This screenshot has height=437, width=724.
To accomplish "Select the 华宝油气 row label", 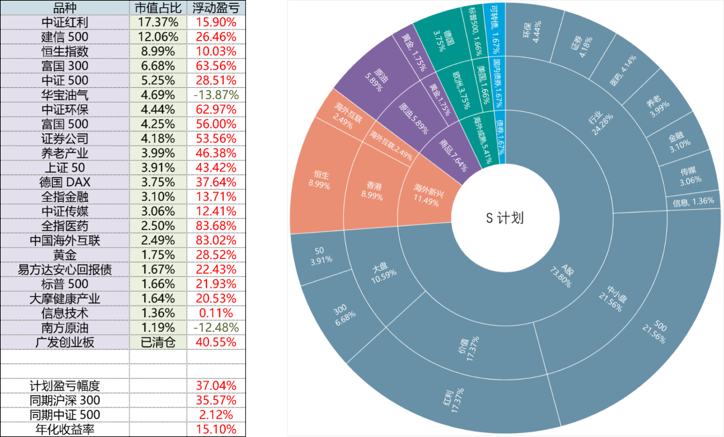I will (x=64, y=95).
